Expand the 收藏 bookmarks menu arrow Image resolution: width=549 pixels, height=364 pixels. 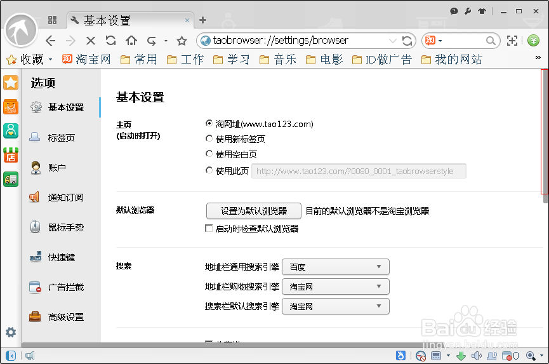50,59
